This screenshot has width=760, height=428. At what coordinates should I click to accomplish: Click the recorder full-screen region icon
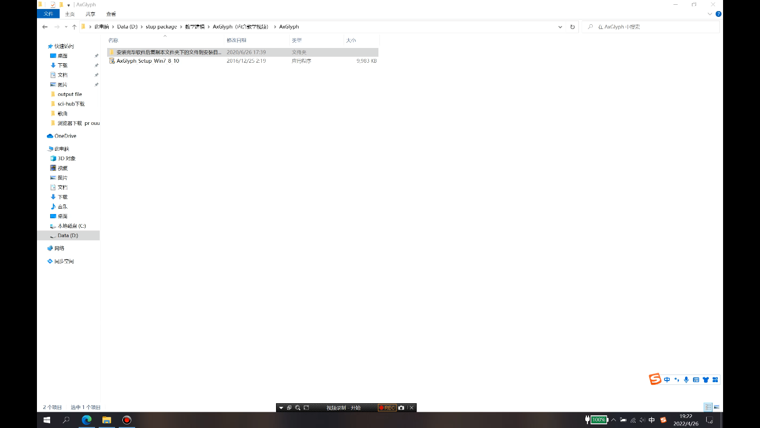click(x=306, y=407)
